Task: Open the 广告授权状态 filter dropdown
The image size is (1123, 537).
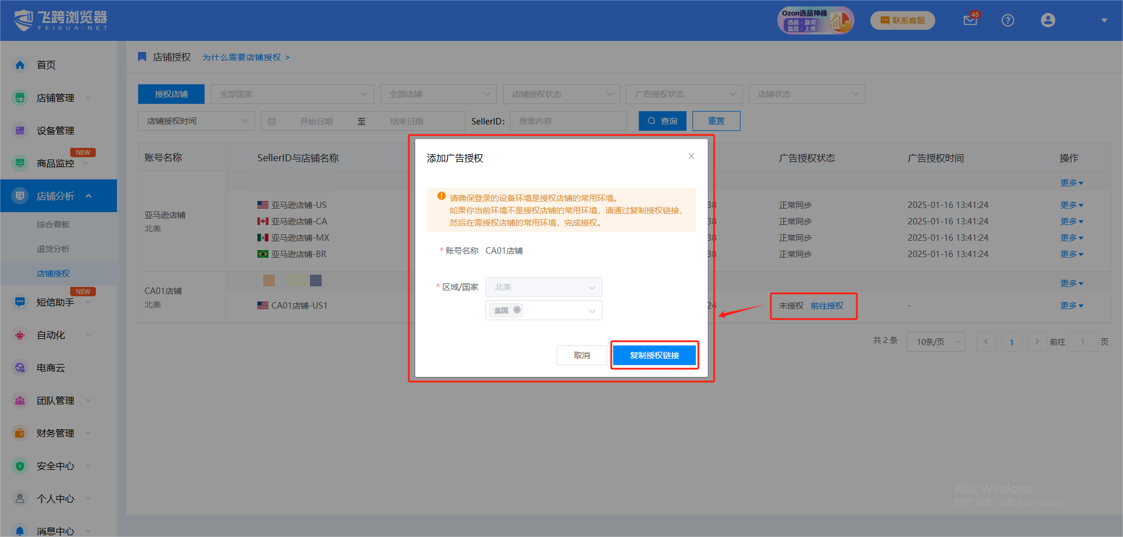Action: 684,94
